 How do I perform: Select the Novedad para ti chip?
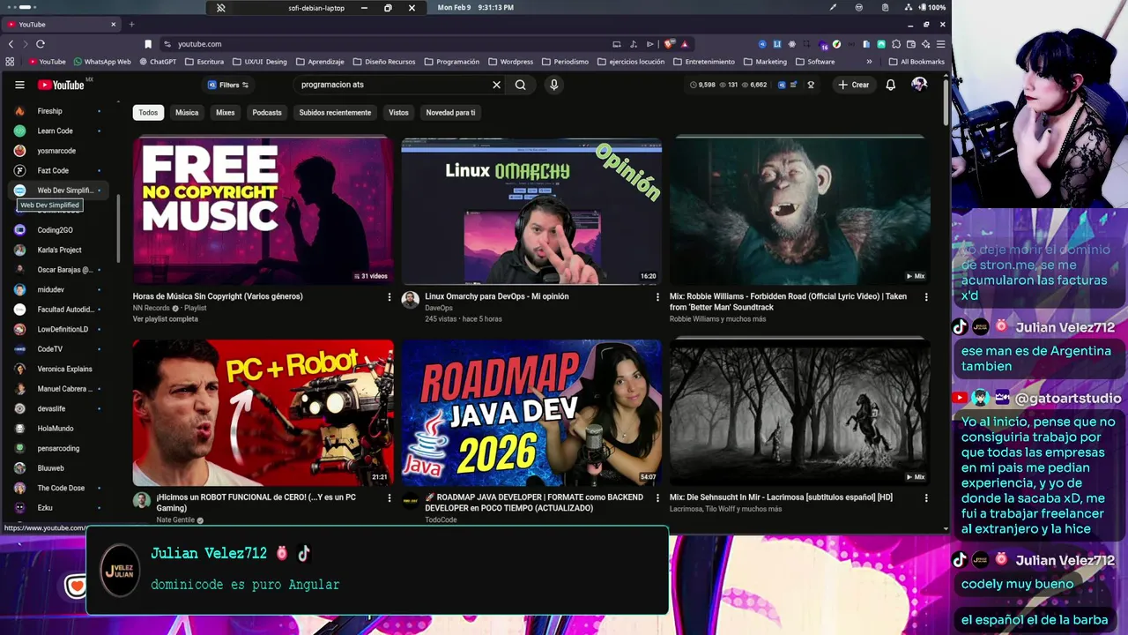click(450, 112)
